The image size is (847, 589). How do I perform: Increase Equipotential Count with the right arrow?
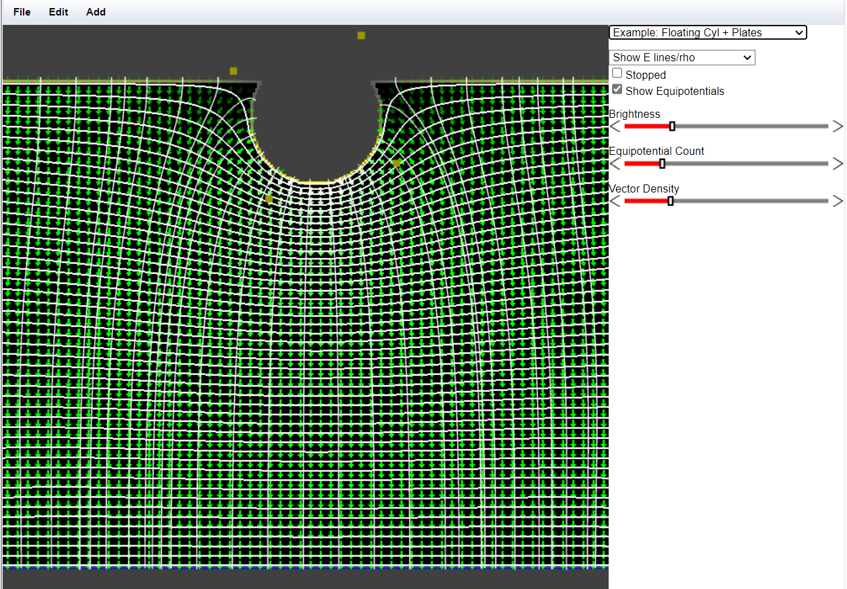click(x=837, y=164)
